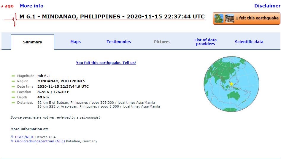The image size is (281, 159).
Task: Open the List of data providers tab
Action: (205, 42)
